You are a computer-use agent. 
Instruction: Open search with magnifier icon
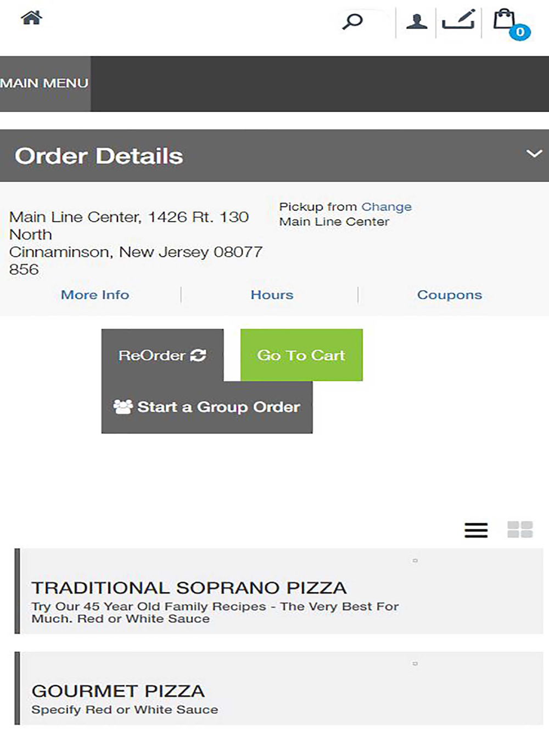(352, 22)
